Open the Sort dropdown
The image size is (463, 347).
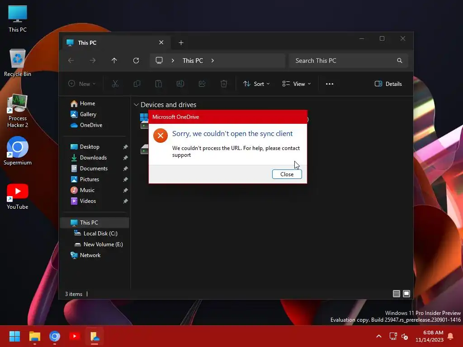[x=256, y=84]
